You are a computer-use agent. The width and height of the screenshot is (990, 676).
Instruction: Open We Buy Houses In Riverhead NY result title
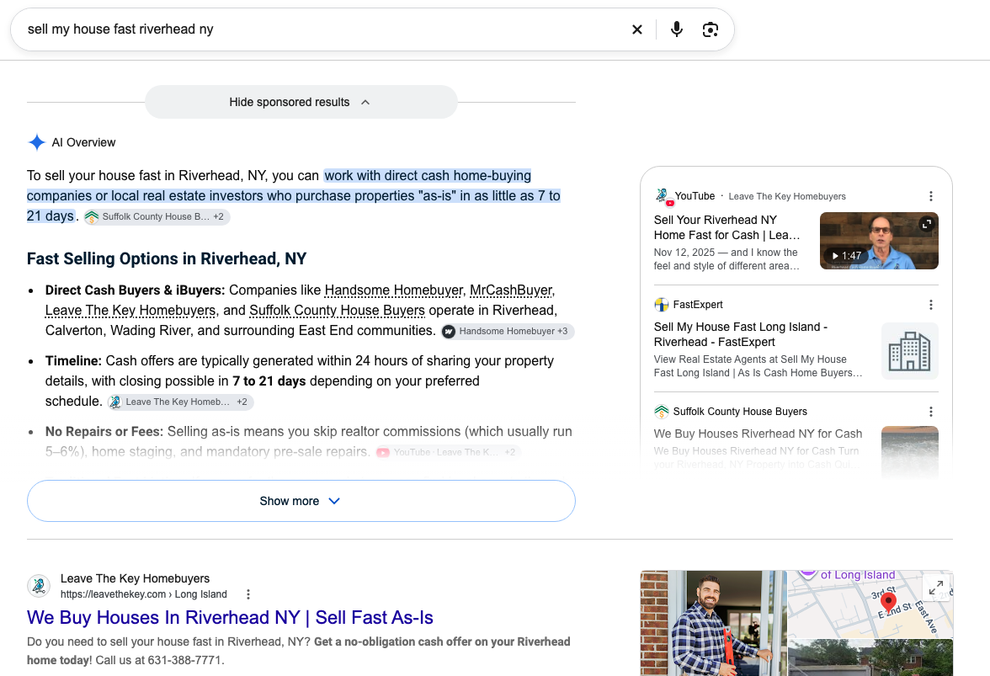pyautogui.click(x=230, y=617)
